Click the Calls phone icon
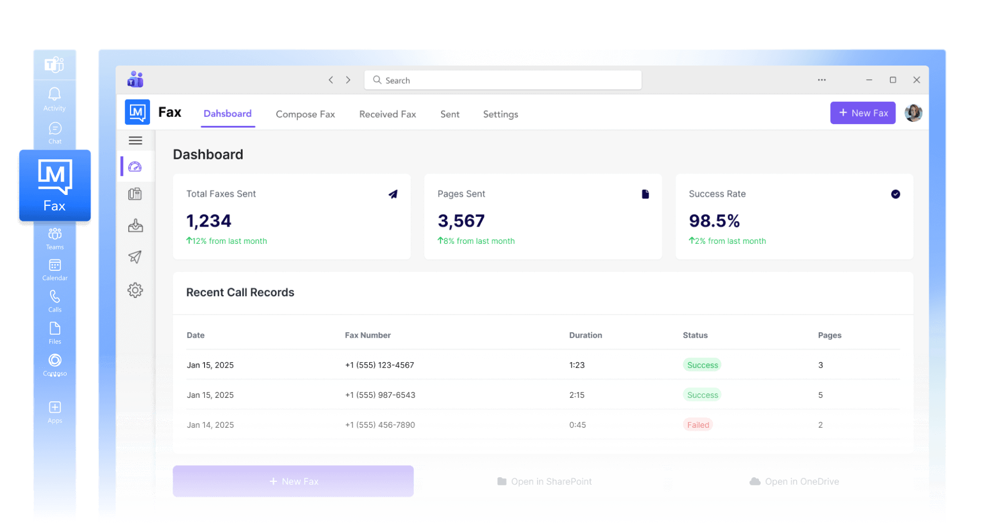This screenshot has height=529, width=981. click(x=55, y=297)
